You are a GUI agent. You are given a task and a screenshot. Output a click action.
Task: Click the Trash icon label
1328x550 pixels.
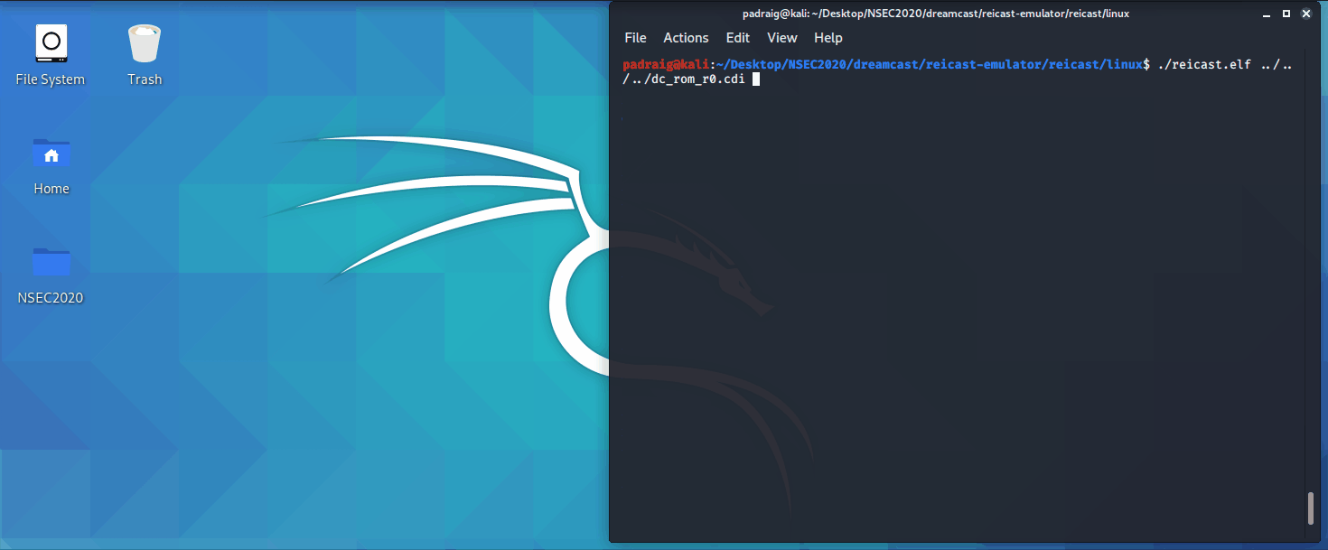[x=145, y=79]
